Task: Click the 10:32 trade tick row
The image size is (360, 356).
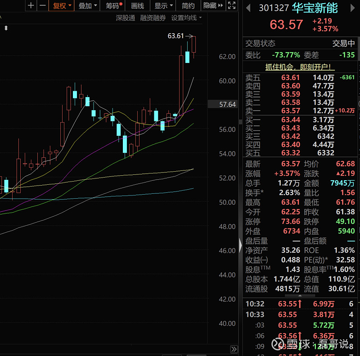Action: 300,304
